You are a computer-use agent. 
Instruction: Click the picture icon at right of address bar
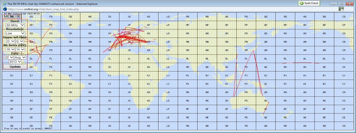[341, 9]
